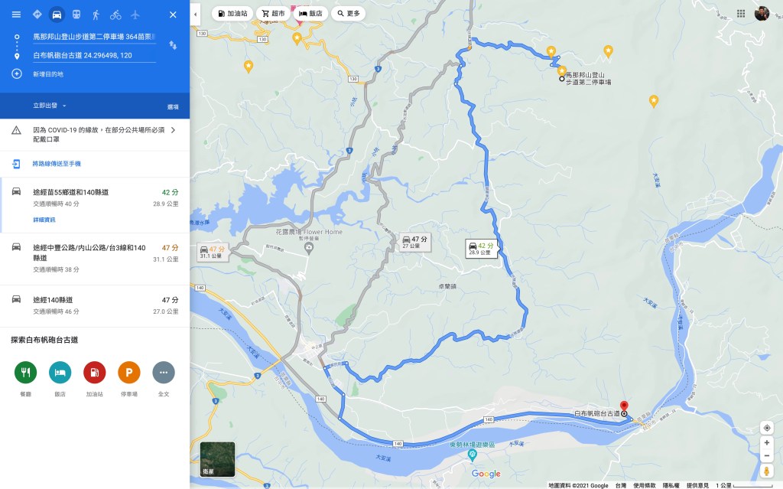The width and height of the screenshot is (783, 489).
Task: Search for 飯店 hotels chip
Action: (x=310, y=14)
